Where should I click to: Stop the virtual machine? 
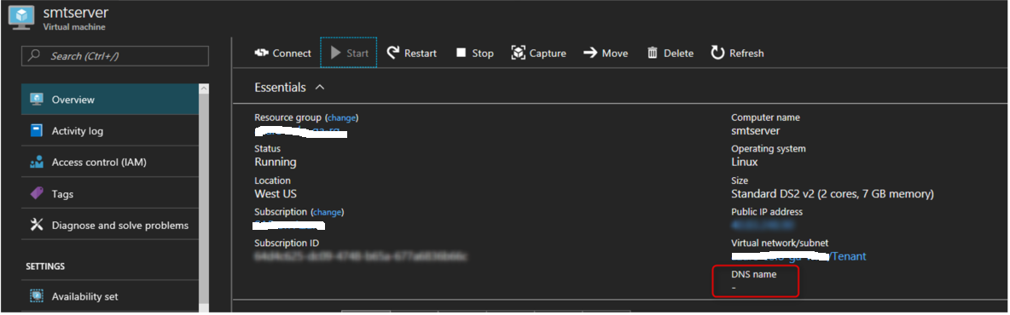coord(475,54)
